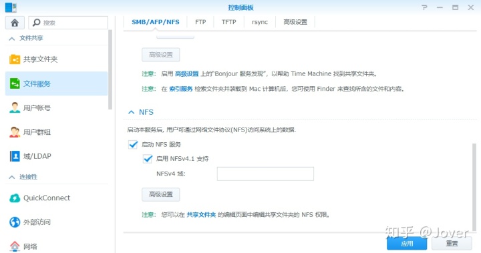Click the Control Panel icon in title bar

pyautogui.click(x=11, y=7)
